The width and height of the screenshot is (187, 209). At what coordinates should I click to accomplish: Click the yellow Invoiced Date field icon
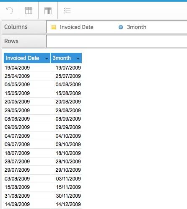point(54,27)
